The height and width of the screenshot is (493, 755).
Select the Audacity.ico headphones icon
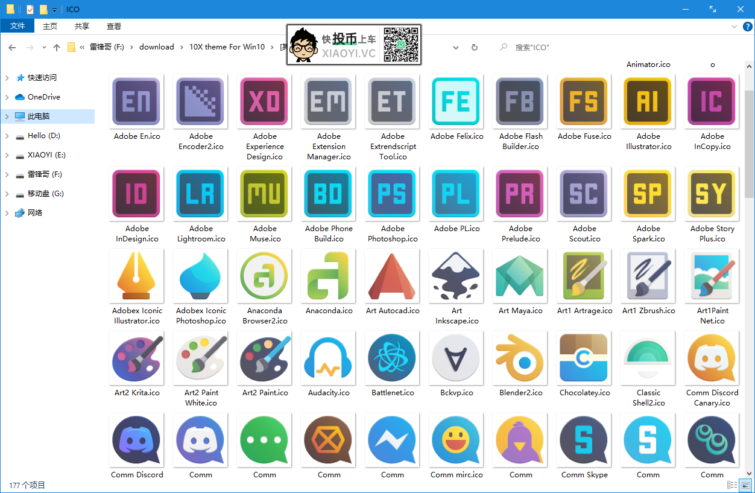point(329,358)
